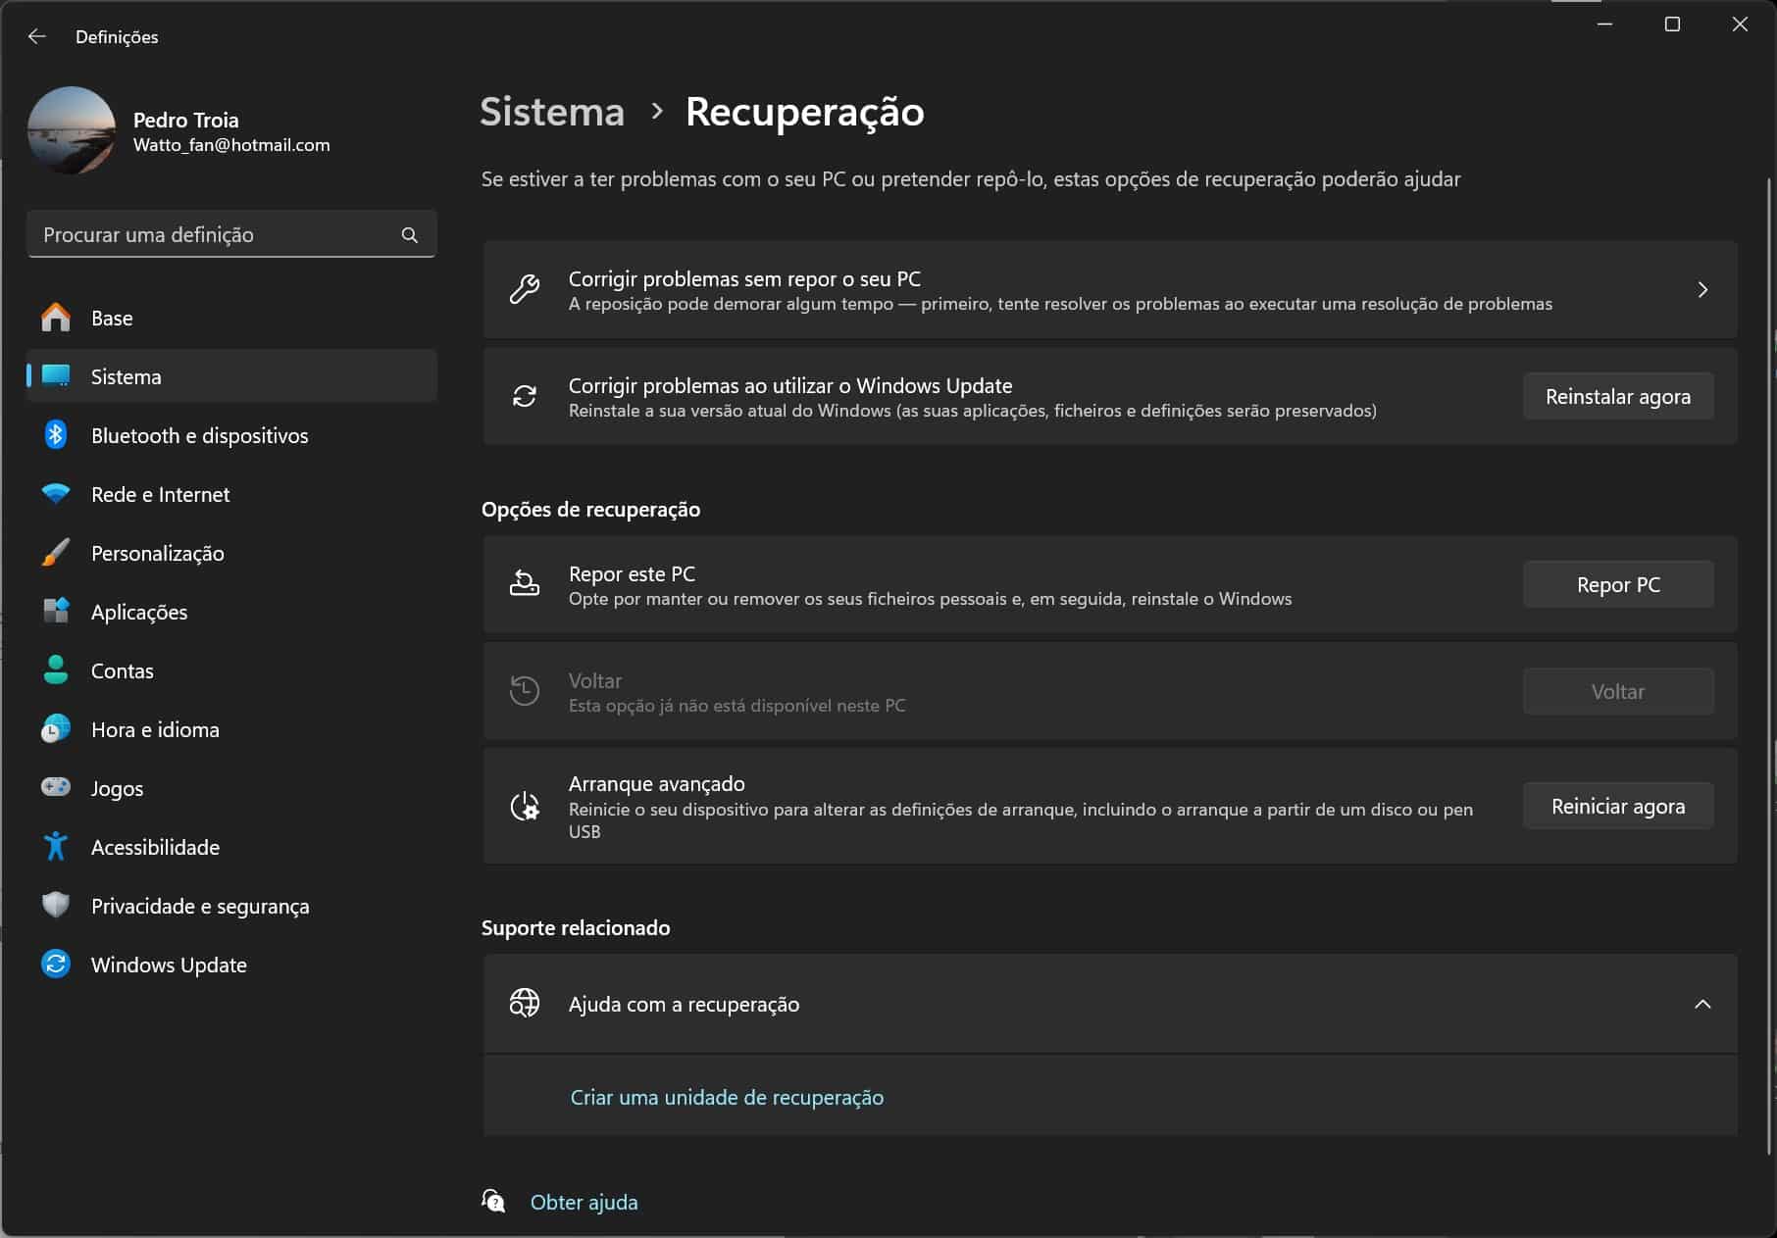Open Corrigir problemas sem repor chevron
This screenshot has width=1777, height=1238.
(x=1702, y=290)
